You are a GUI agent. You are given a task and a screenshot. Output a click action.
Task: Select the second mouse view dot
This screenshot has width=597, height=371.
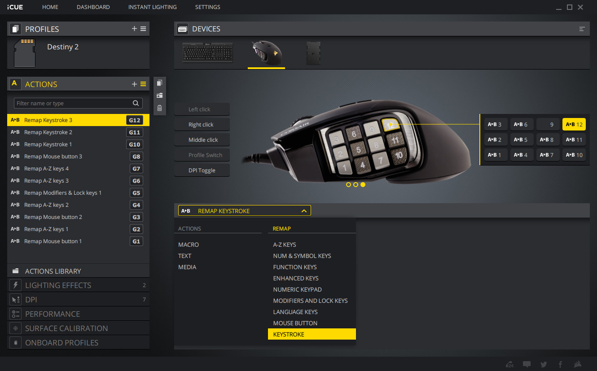coord(356,184)
